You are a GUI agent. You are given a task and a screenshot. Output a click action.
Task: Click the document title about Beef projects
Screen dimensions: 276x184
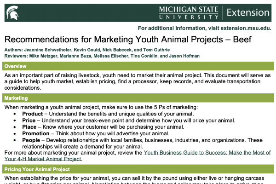click(x=128, y=40)
